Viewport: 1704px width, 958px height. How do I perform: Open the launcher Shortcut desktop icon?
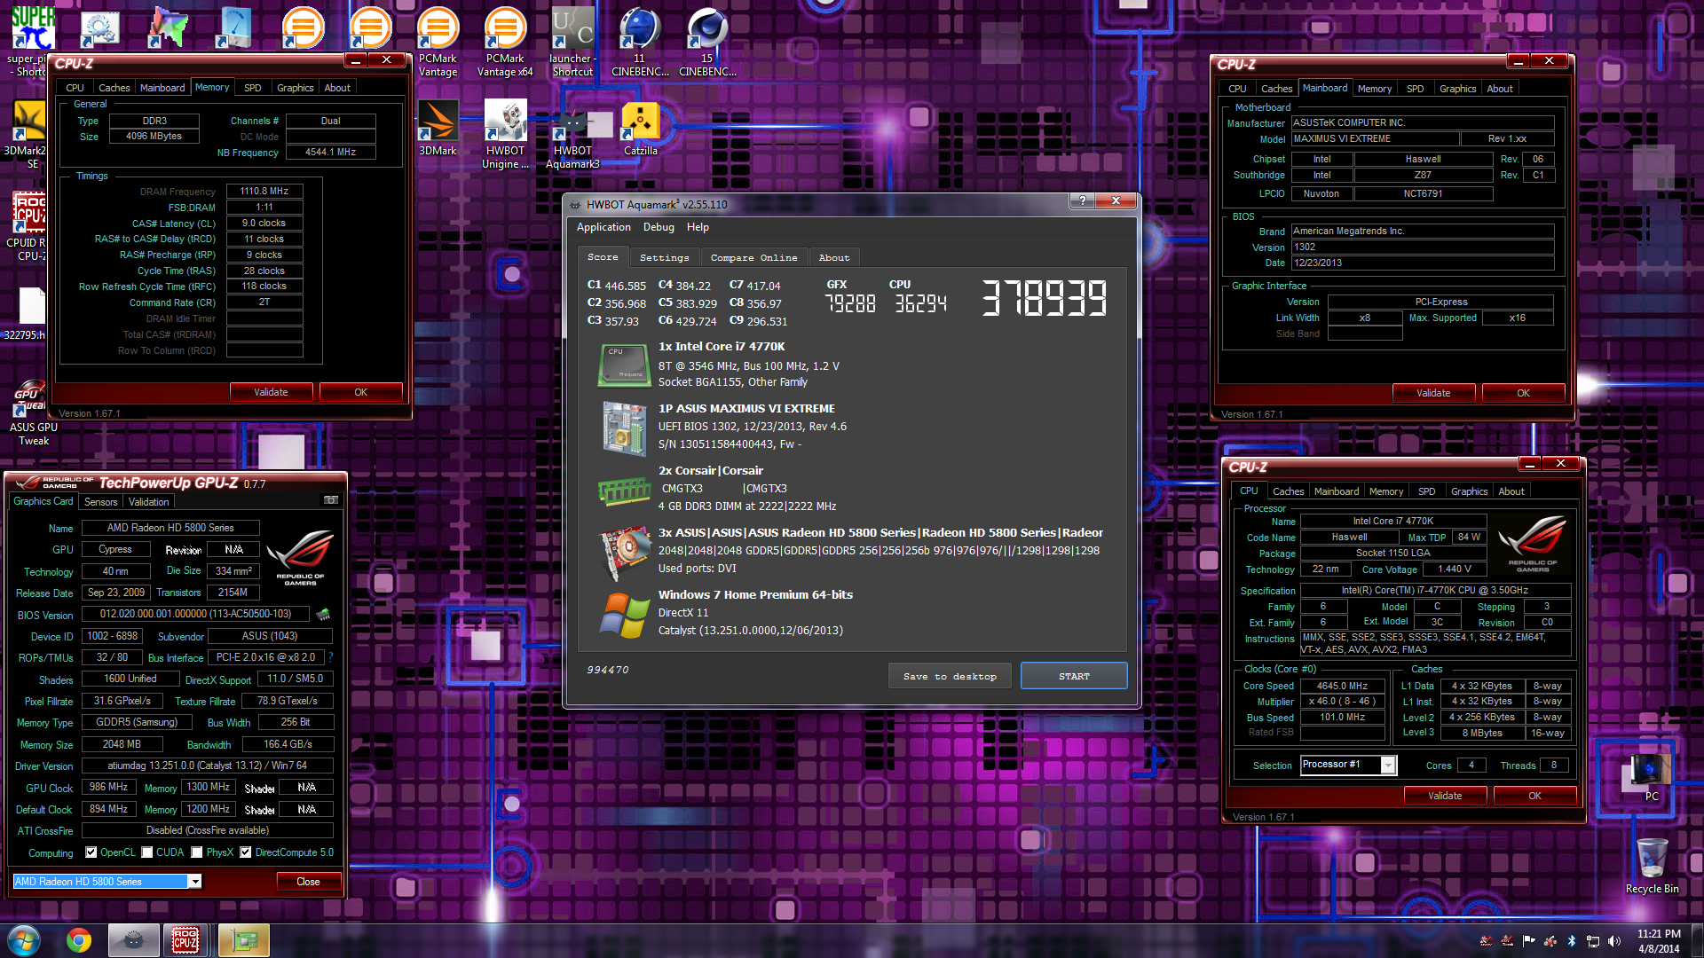tap(572, 40)
